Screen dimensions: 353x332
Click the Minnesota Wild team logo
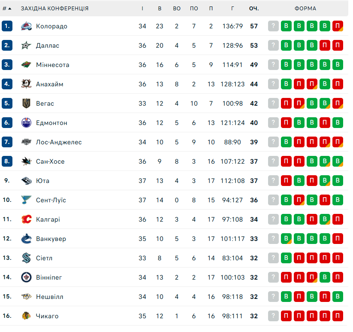pyautogui.click(x=26, y=65)
